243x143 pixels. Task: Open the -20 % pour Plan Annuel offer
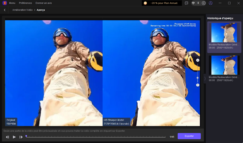coord(162,3)
